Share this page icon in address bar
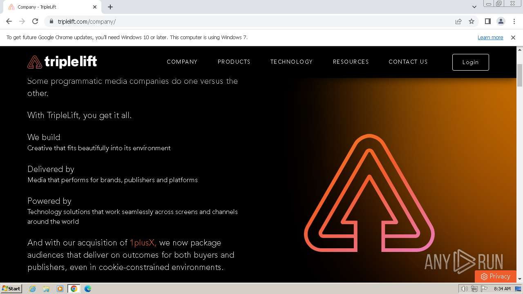 coord(458,22)
